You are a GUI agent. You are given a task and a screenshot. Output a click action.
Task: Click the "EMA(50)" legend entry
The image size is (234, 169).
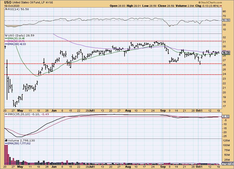coord(16,41)
